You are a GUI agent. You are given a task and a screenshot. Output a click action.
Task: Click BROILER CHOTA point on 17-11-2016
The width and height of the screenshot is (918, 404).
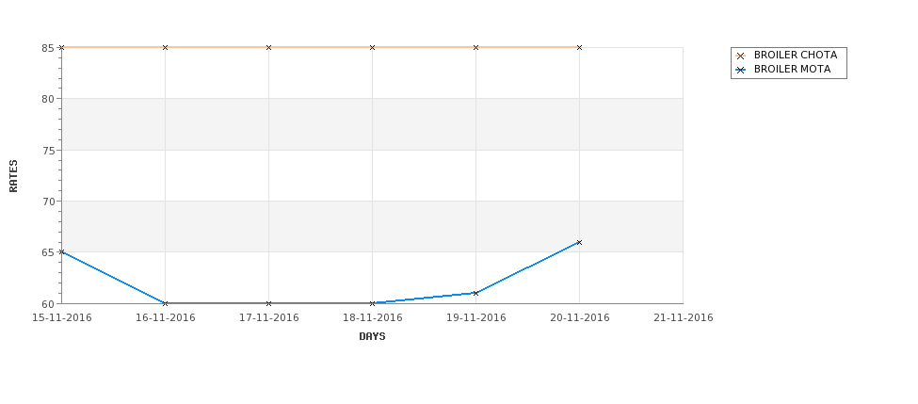pyautogui.click(x=268, y=47)
